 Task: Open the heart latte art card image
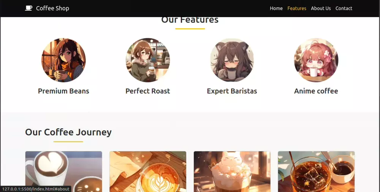(x=64, y=172)
